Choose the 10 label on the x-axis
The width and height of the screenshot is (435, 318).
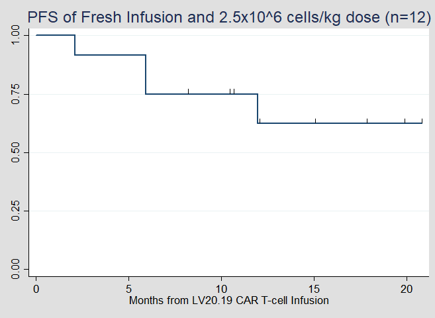221,290
